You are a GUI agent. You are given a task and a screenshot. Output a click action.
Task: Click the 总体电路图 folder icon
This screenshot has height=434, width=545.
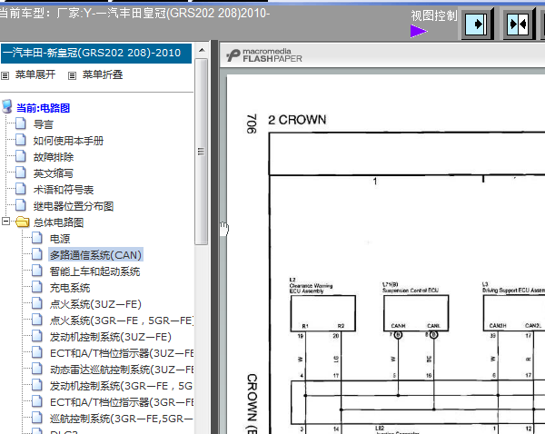click(x=22, y=222)
